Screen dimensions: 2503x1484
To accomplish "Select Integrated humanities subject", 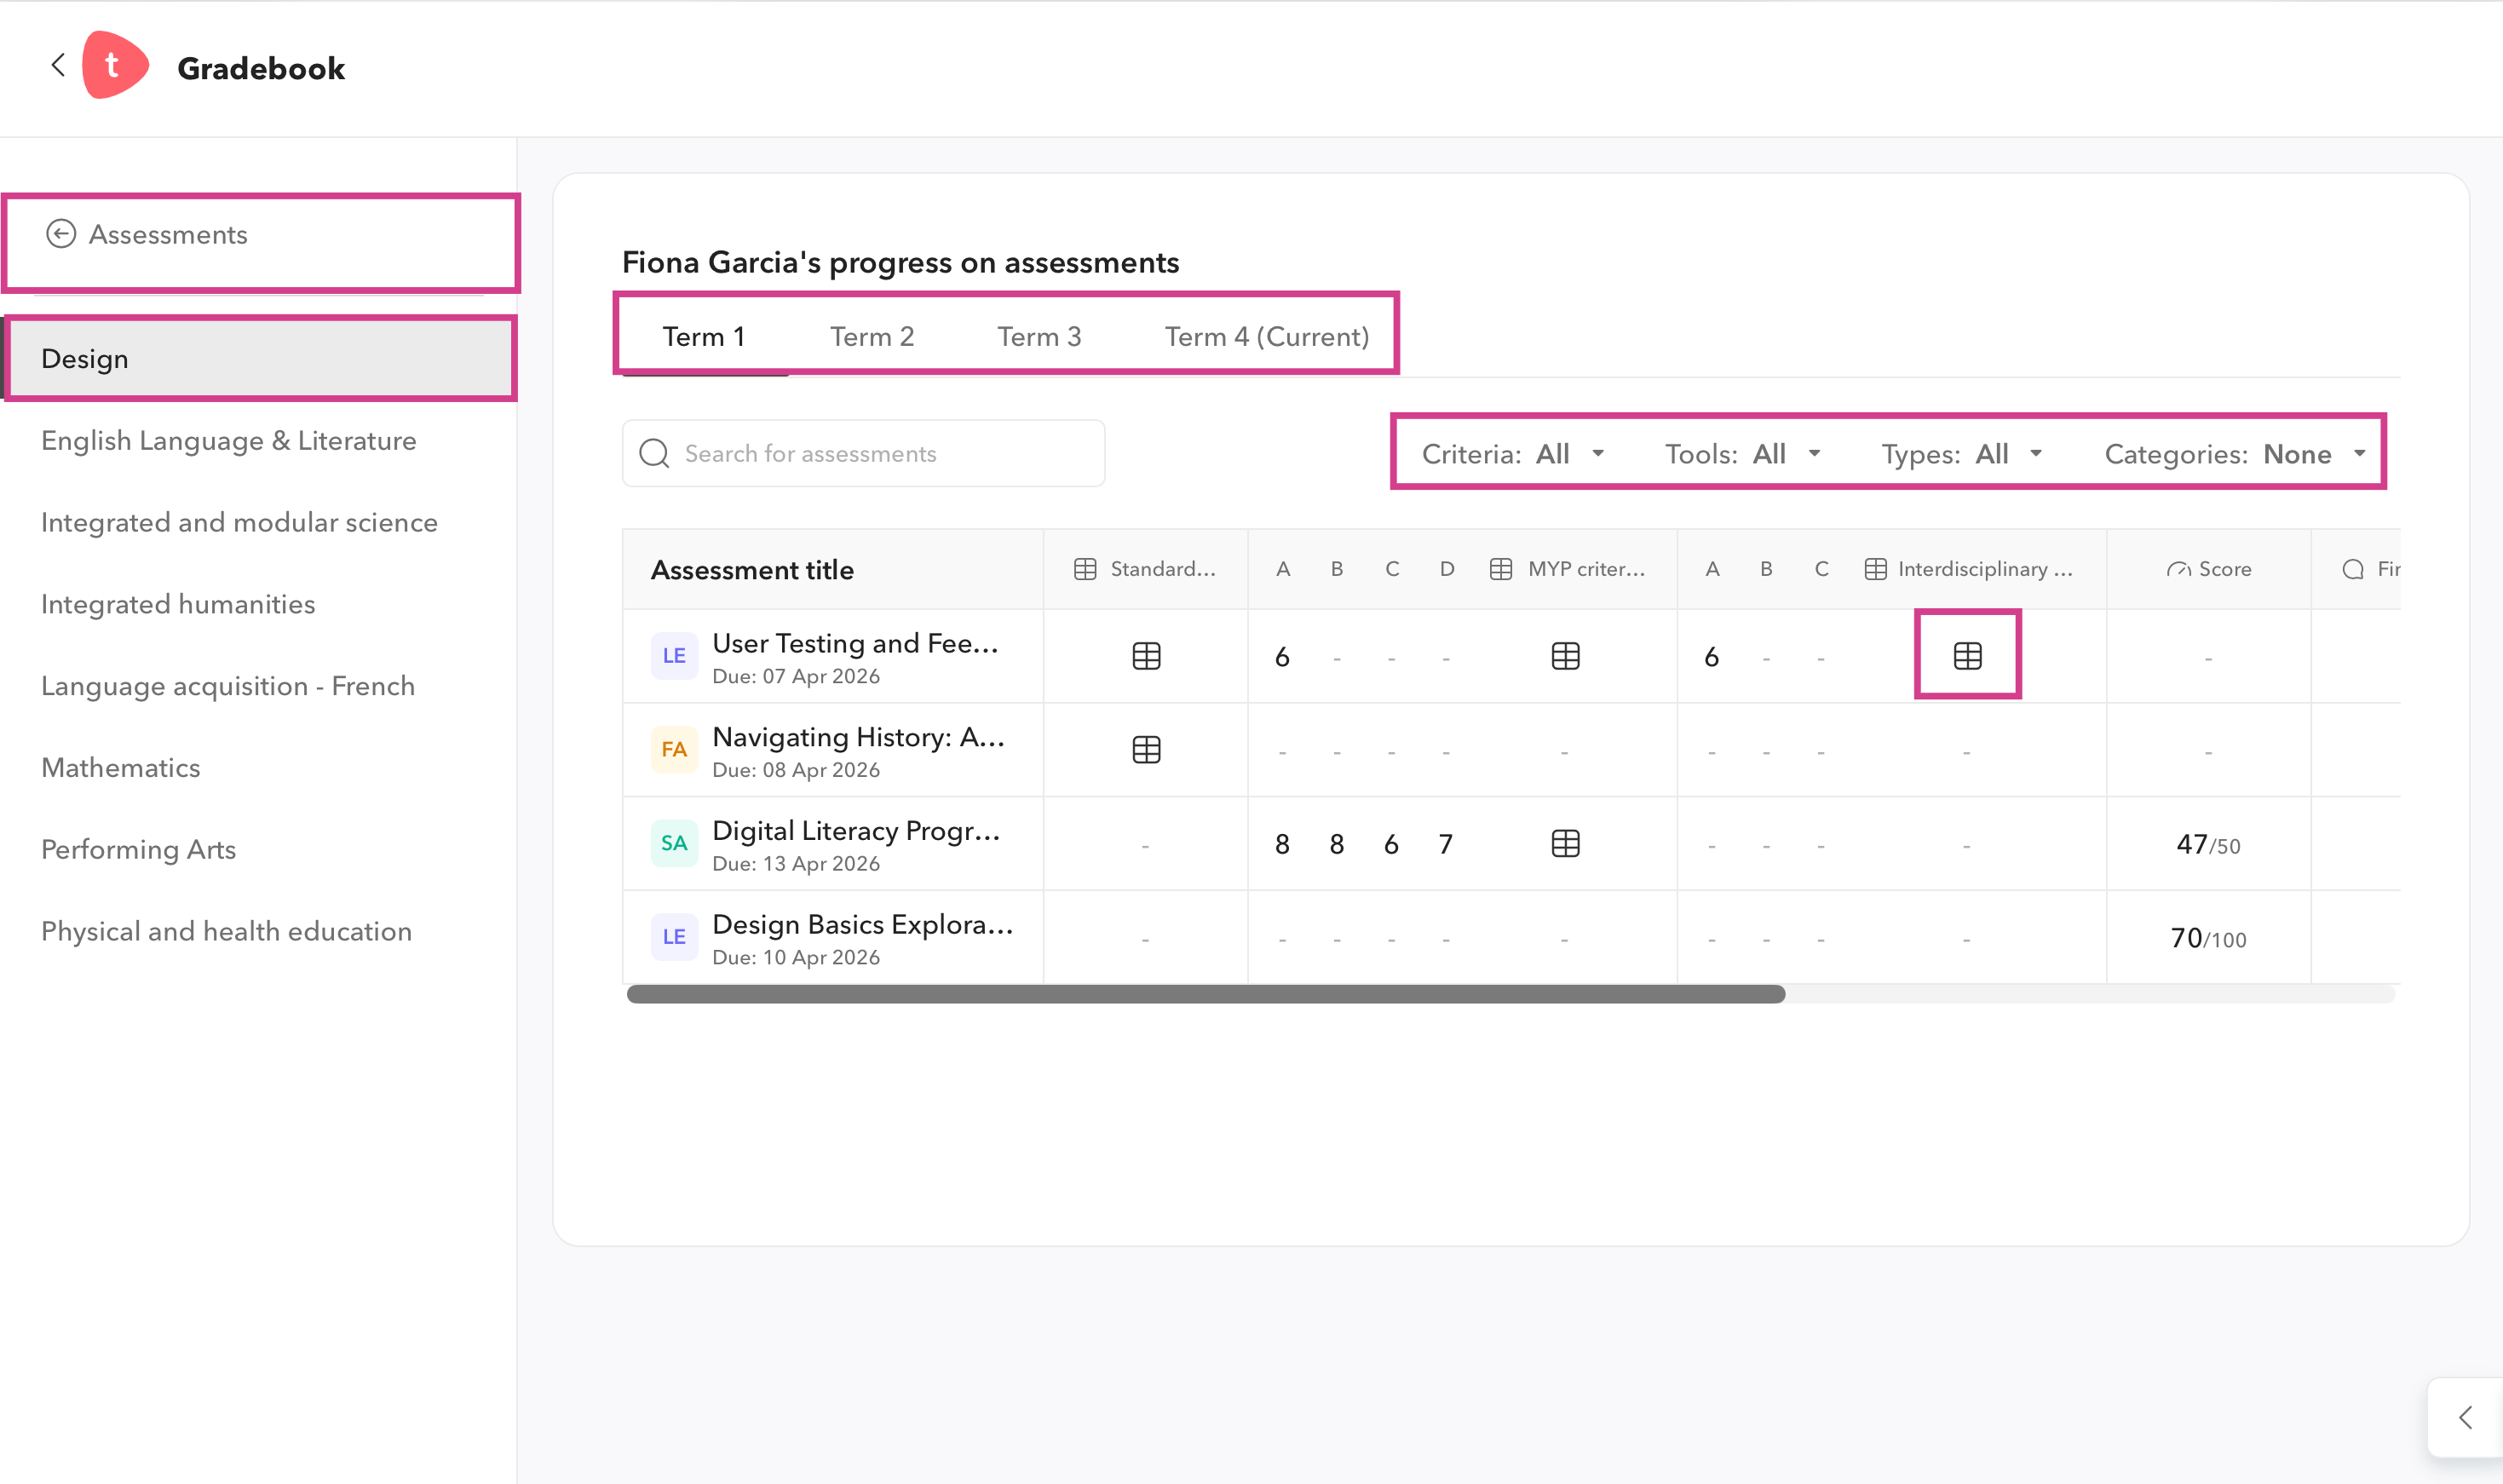I will click(x=178, y=604).
